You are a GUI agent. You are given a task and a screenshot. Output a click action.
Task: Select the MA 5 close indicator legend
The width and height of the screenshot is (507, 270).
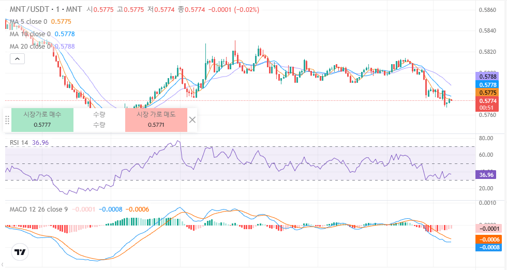pyautogui.click(x=28, y=22)
